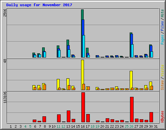Click the cyan Pages legend label

(x=162, y=40)
